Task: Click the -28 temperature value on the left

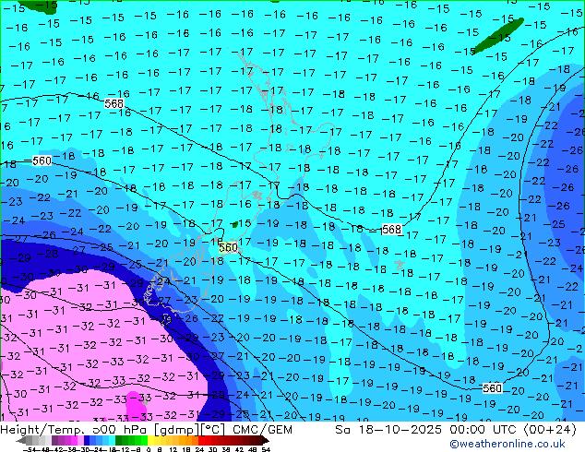Action: click(x=46, y=254)
